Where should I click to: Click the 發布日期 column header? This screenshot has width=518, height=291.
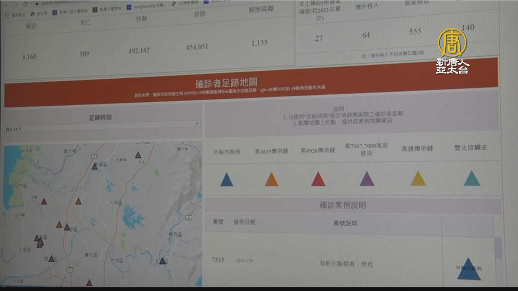(x=244, y=222)
